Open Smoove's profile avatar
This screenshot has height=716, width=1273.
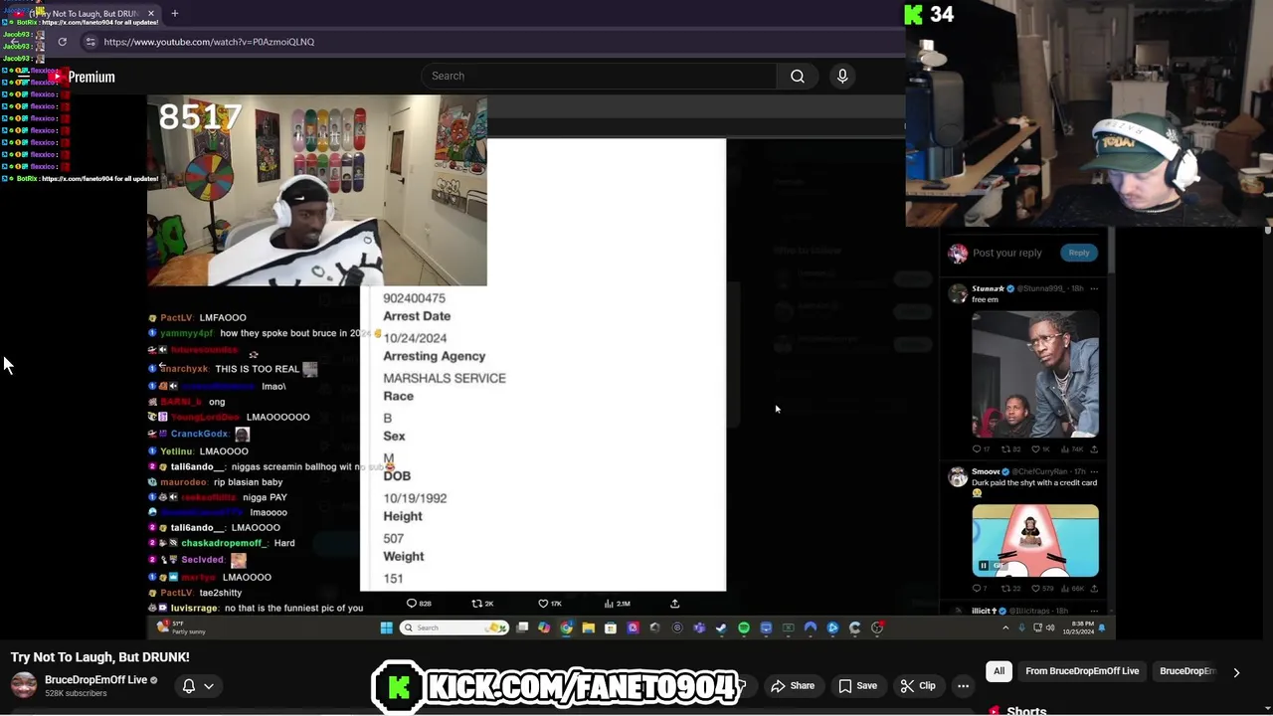pyautogui.click(x=958, y=478)
